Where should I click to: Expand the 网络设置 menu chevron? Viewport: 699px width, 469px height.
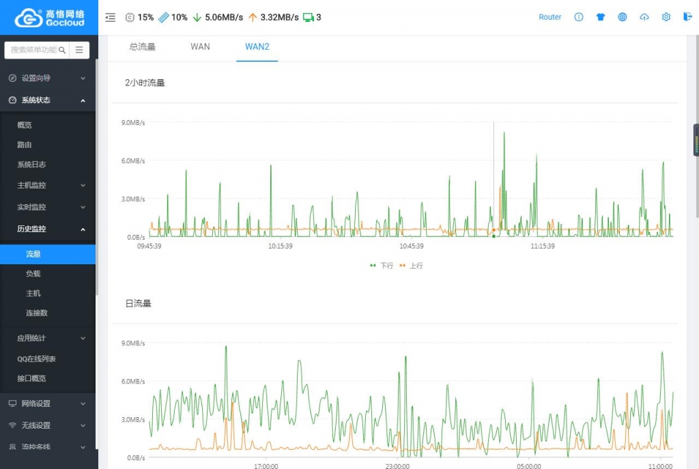pyautogui.click(x=83, y=403)
